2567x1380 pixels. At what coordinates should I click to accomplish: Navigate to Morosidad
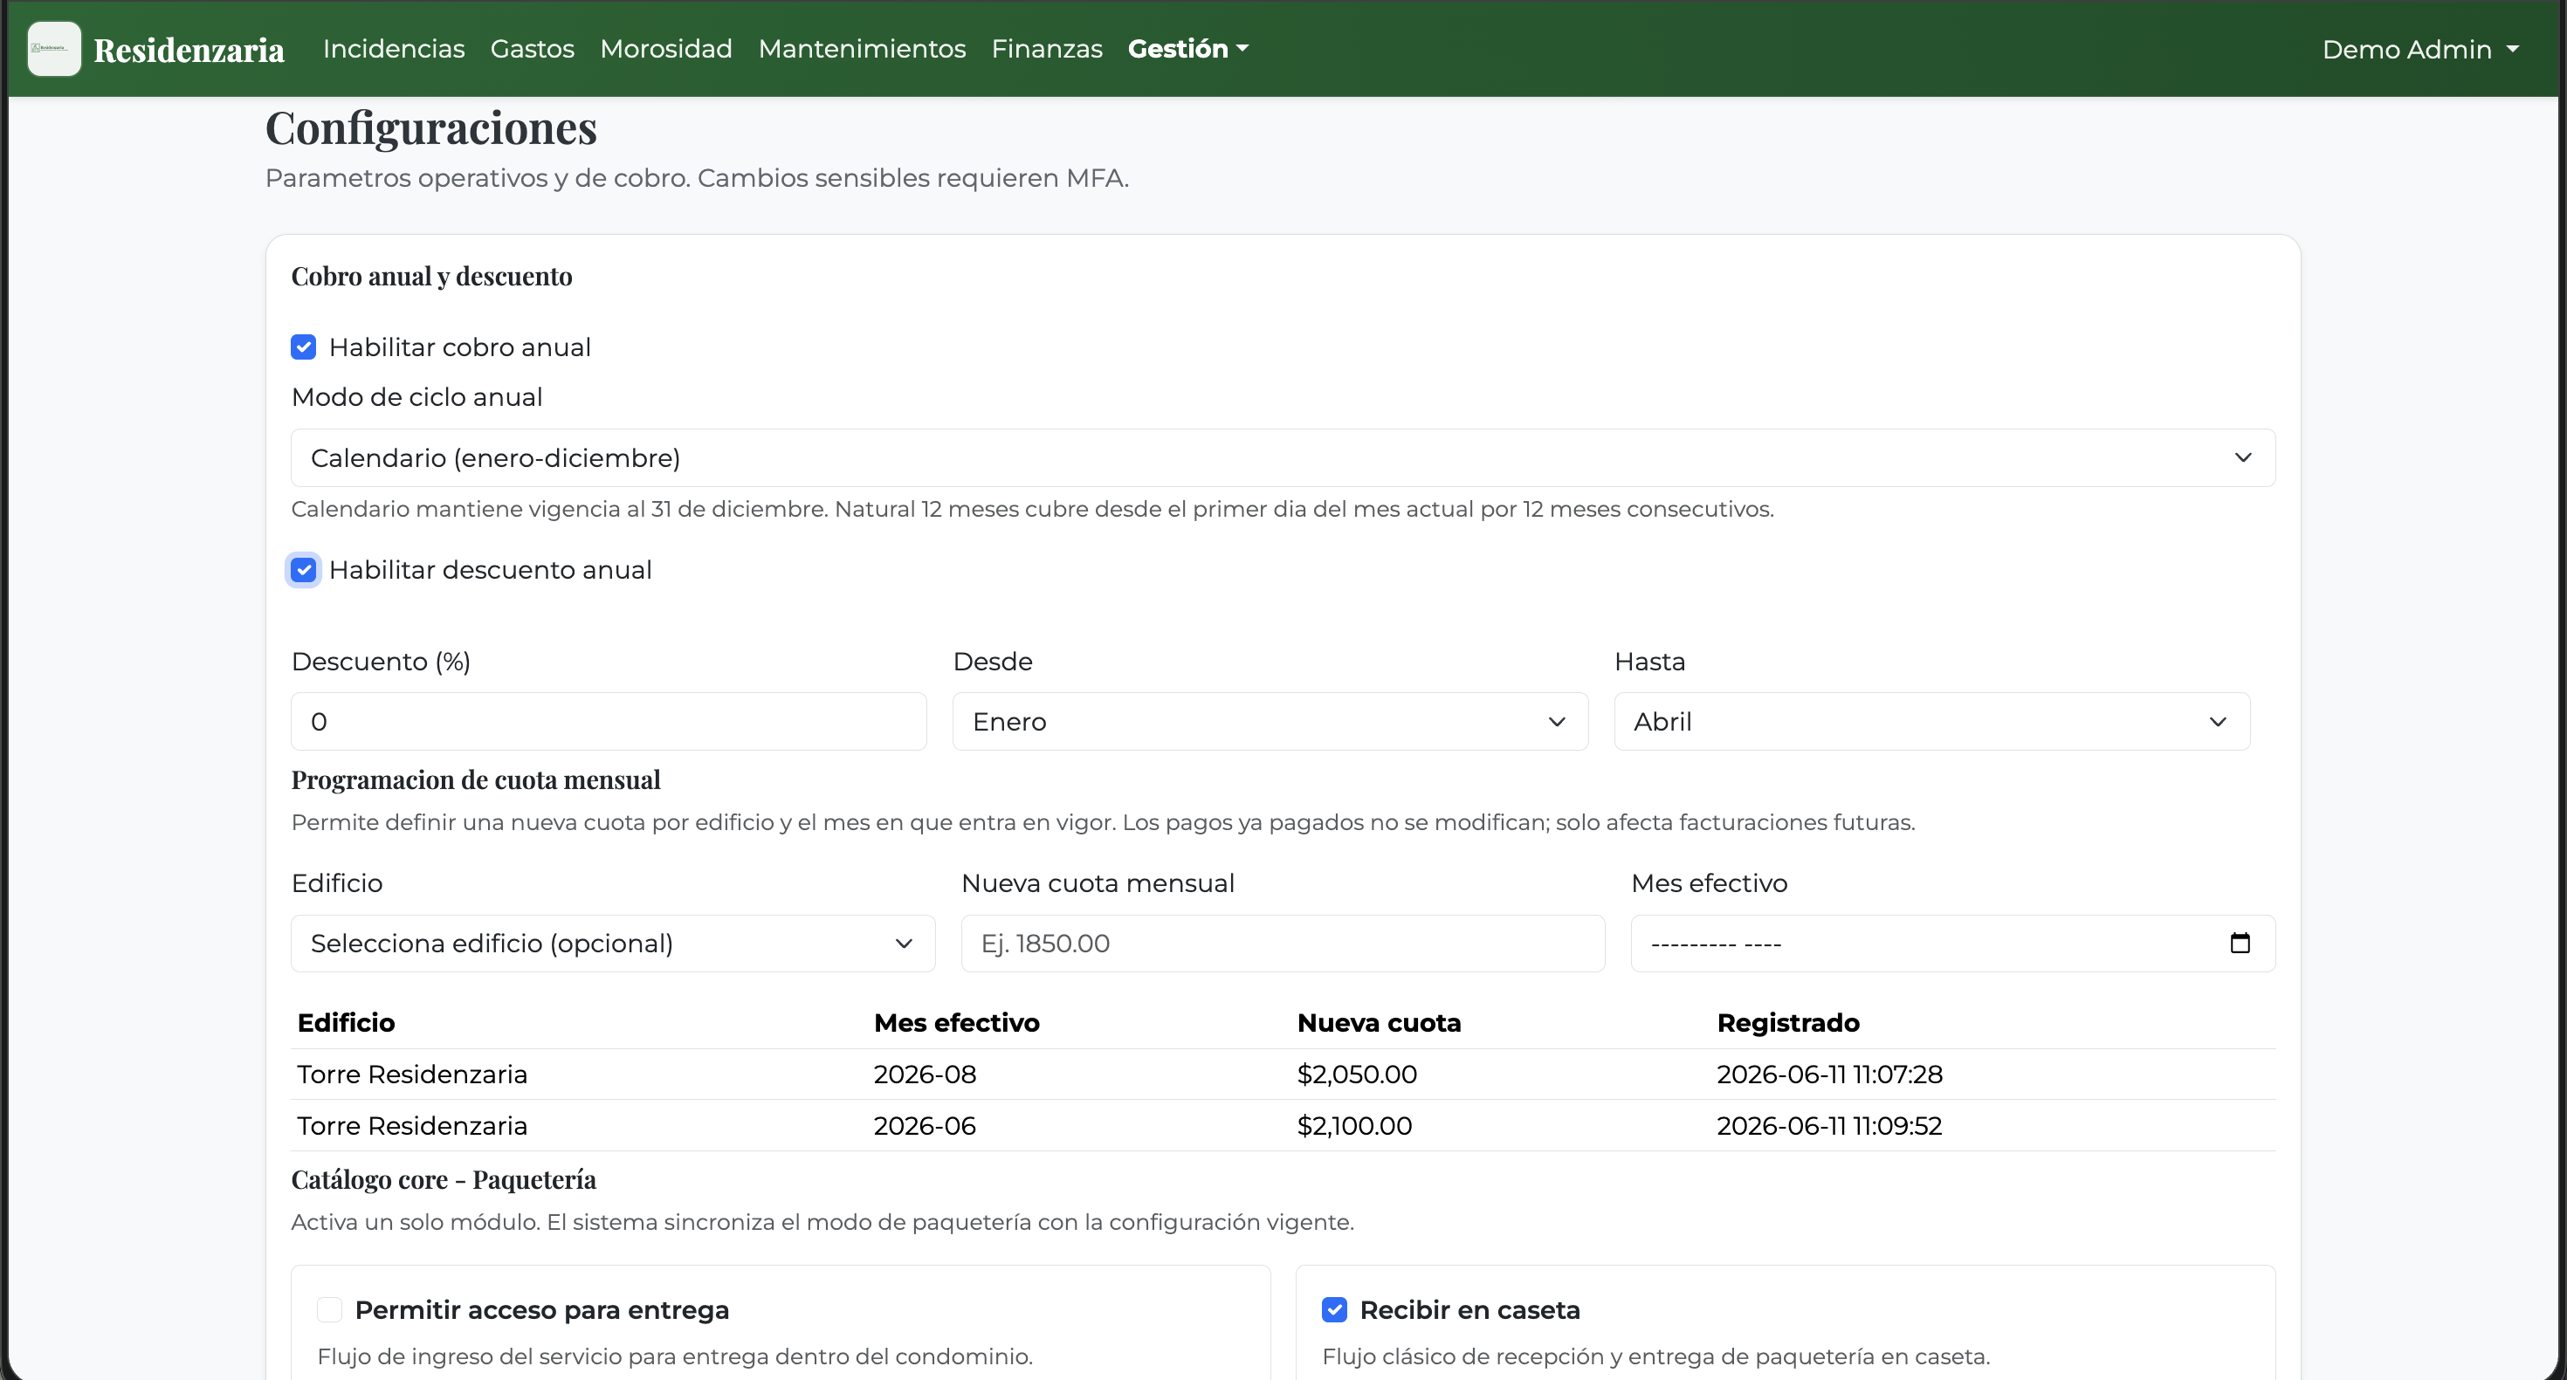[x=665, y=49]
